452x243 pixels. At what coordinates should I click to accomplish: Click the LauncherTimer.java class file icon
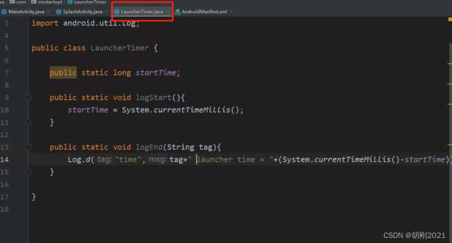pos(117,12)
